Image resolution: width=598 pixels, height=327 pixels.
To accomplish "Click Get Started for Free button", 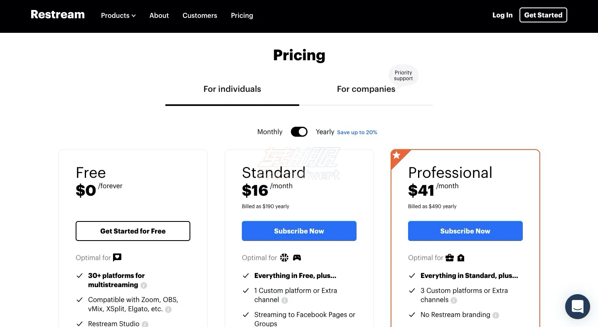I will pyautogui.click(x=133, y=231).
